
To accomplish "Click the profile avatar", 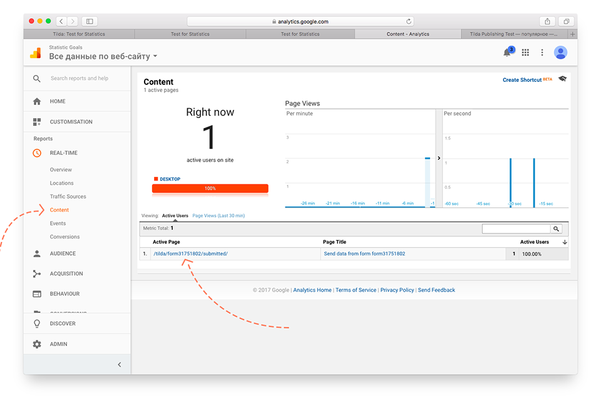I will click(561, 52).
